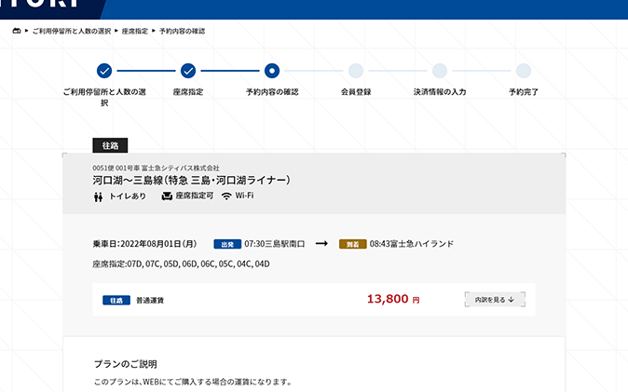The image size is (628, 392).
Task: Click the 決済情報の入力 step circle
Action: [440, 71]
